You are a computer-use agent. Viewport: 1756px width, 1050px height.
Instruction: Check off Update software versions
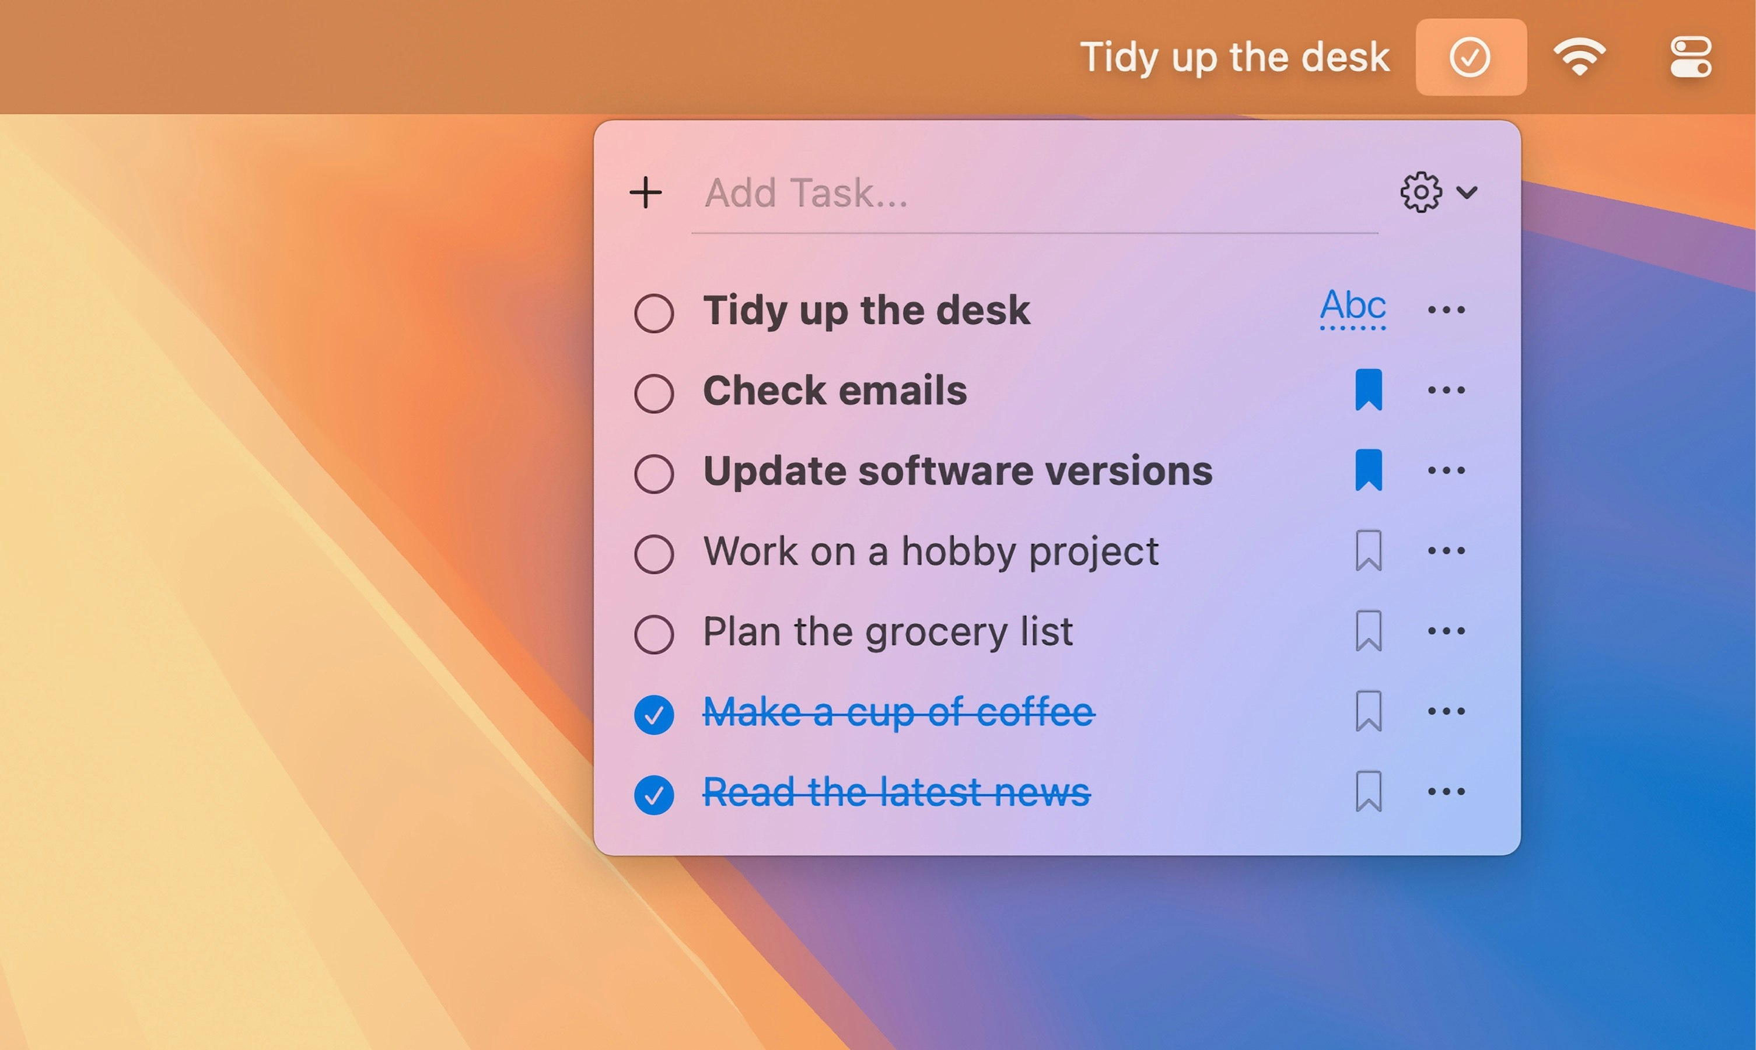click(654, 473)
